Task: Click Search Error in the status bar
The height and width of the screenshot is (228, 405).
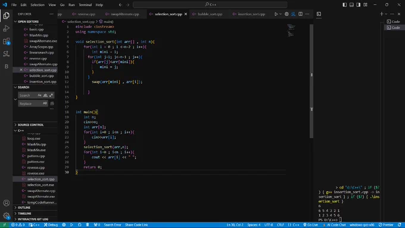Action: (x=113, y=225)
